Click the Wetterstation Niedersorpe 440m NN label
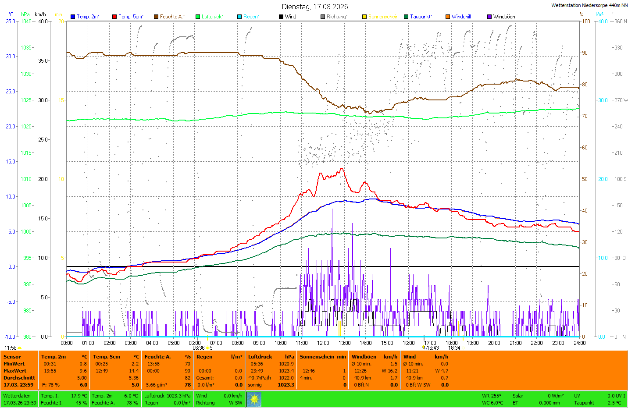This screenshot has height=408, width=628. click(x=589, y=5)
